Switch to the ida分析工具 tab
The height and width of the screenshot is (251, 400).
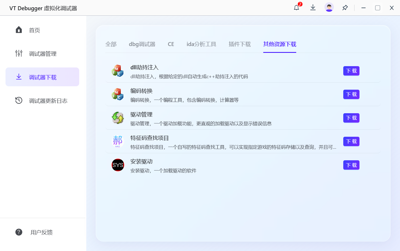click(x=201, y=44)
